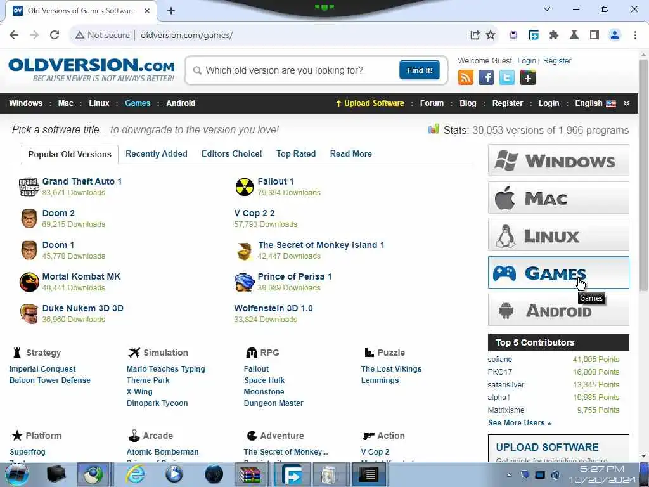Open Windows Media Player in taskbar
The image size is (649, 487).
(x=174, y=474)
